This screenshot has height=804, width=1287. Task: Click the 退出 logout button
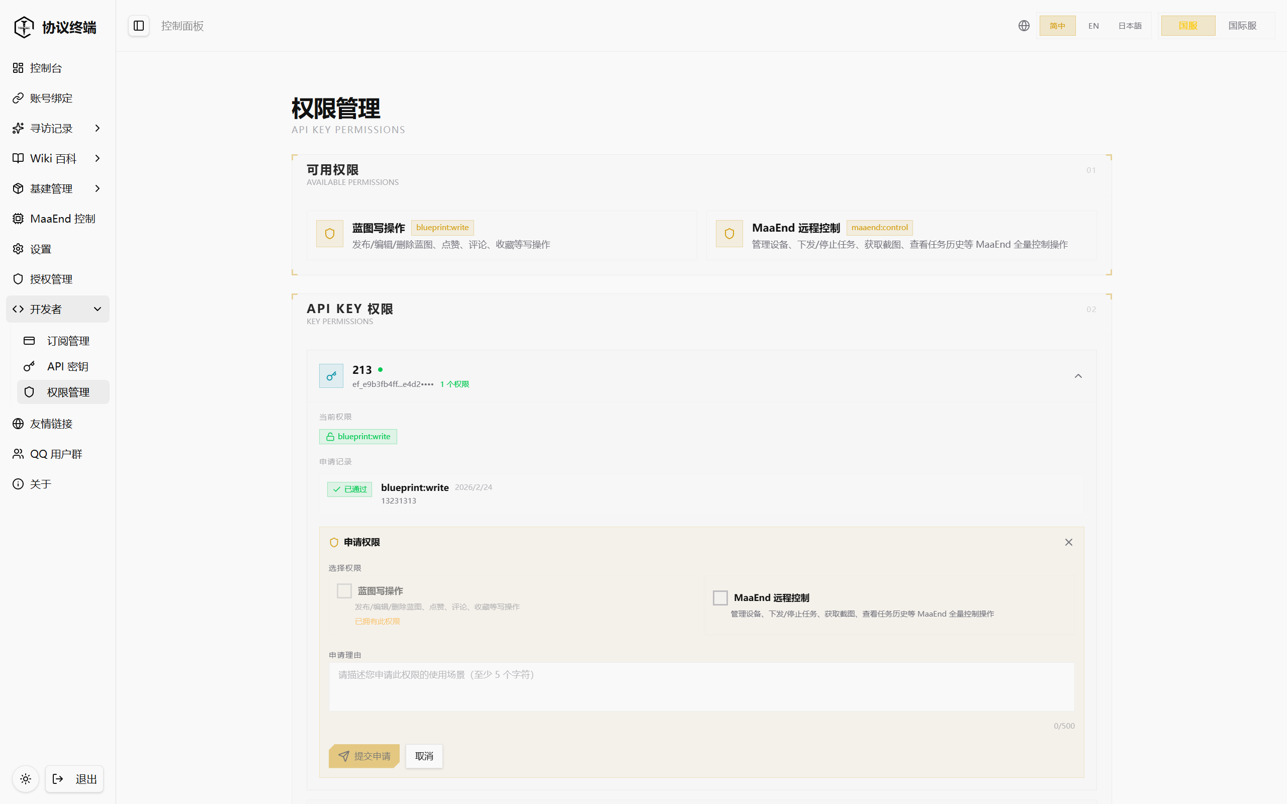tap(74, 779)
